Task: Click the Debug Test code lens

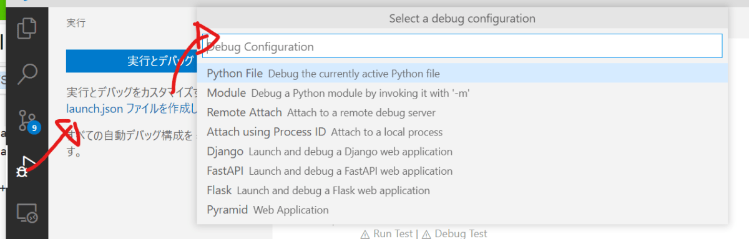Action: point(454,233)
